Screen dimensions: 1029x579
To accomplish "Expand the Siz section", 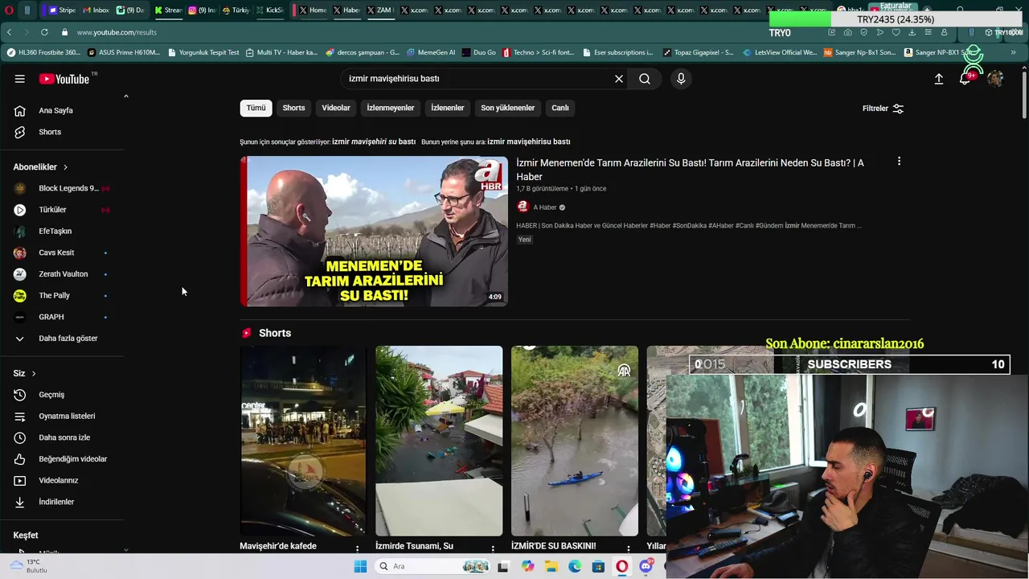I will coord(24,373).
